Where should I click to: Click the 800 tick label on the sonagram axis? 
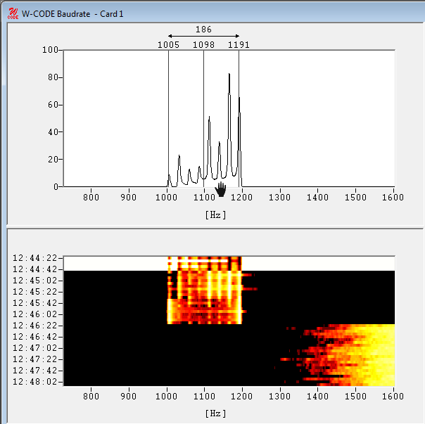pyautogui.click(x=91, y=396)
